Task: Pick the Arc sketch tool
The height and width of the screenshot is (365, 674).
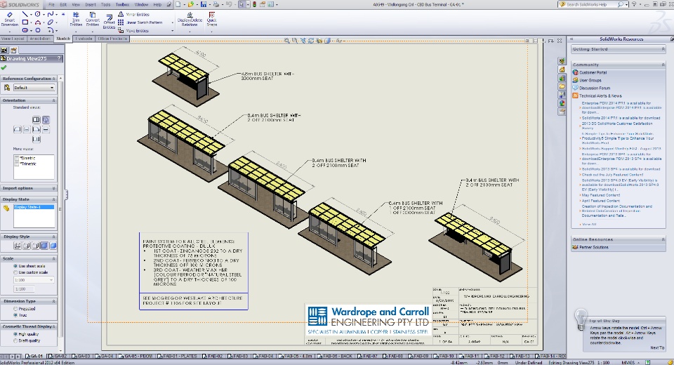Action: [x=38, y=22]
